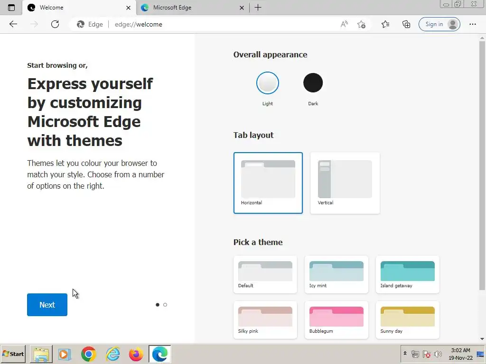The height and width of the screenshot is (364, 486).
Task: Click the Sign in profile button
Action: click(x=439, y=24)
